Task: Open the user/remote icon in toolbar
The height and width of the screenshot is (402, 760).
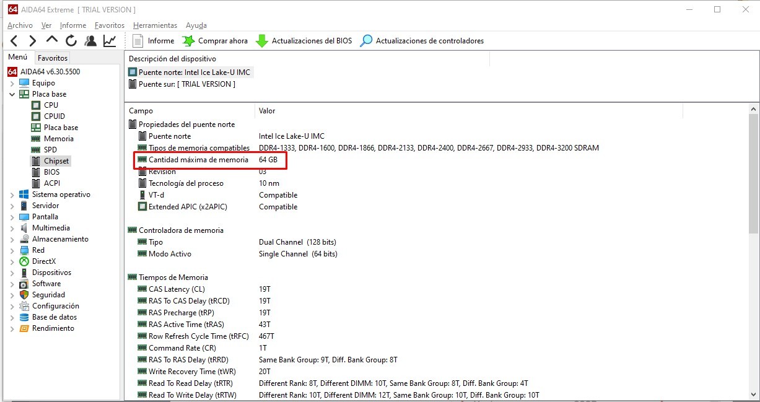Action: coord(90,41)
